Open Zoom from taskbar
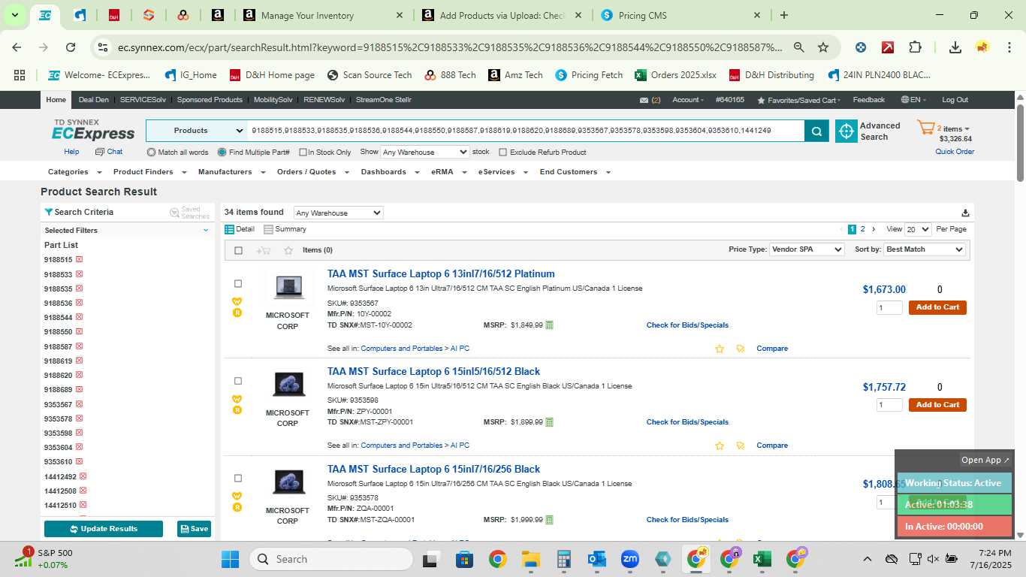 point(629,559)
